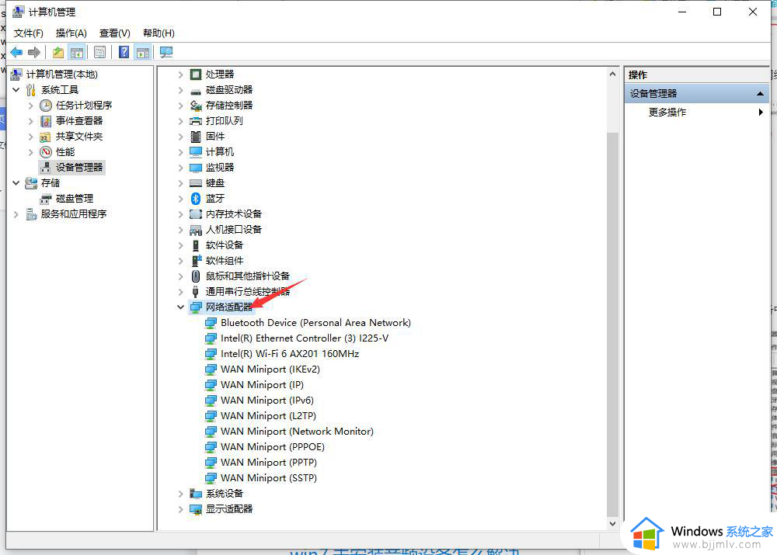Click the Forward arrow toolbar icon

[x=34, y=52]
